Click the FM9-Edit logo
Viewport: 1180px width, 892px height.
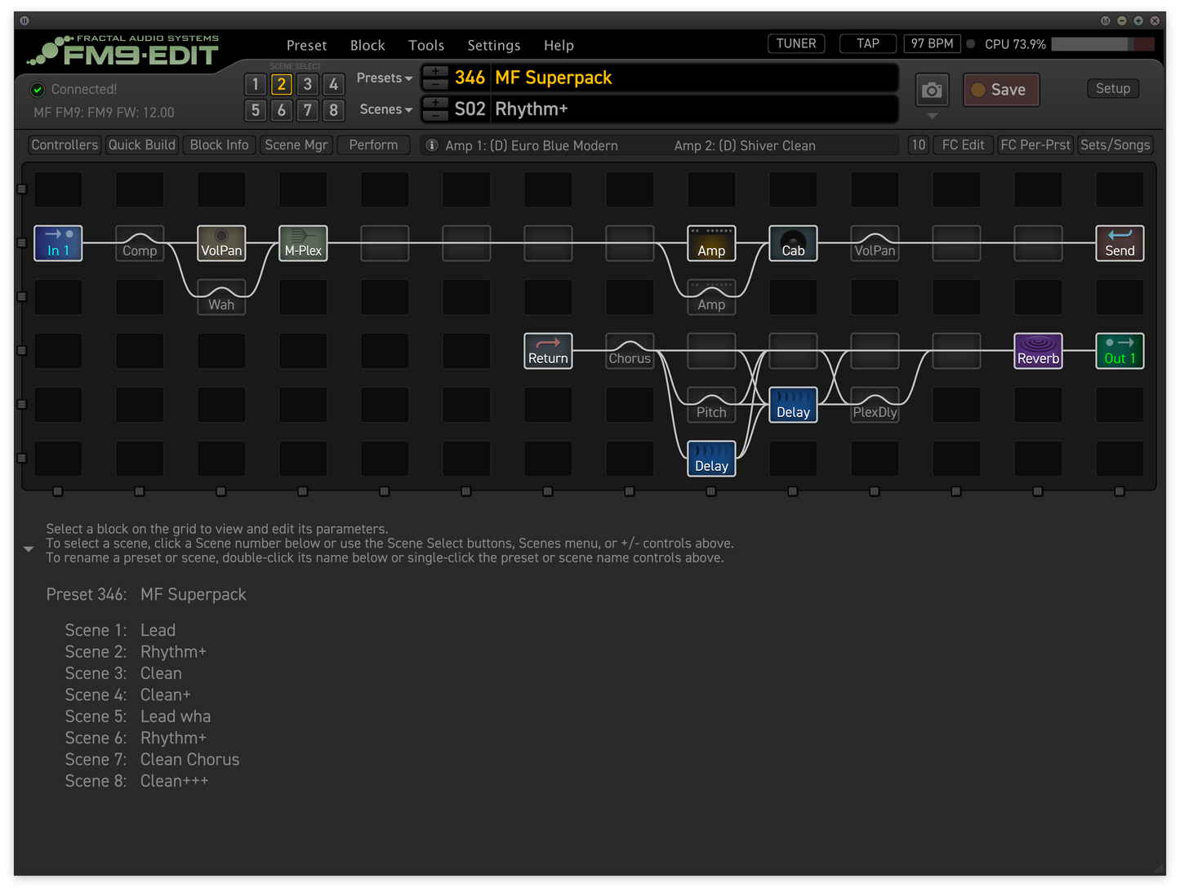[x=124, y=51]
